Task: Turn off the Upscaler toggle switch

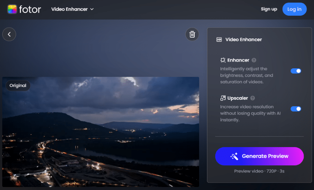Action: (x=296, y=109)
